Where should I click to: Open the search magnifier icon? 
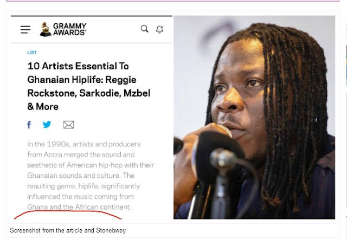click(x=145, y=29)
